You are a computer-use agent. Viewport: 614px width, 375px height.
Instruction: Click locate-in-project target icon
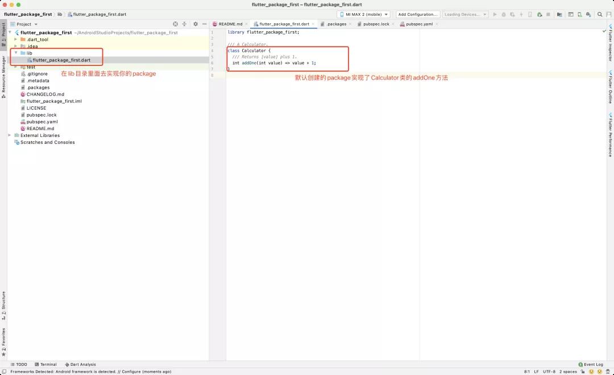(x=175, y=24)
